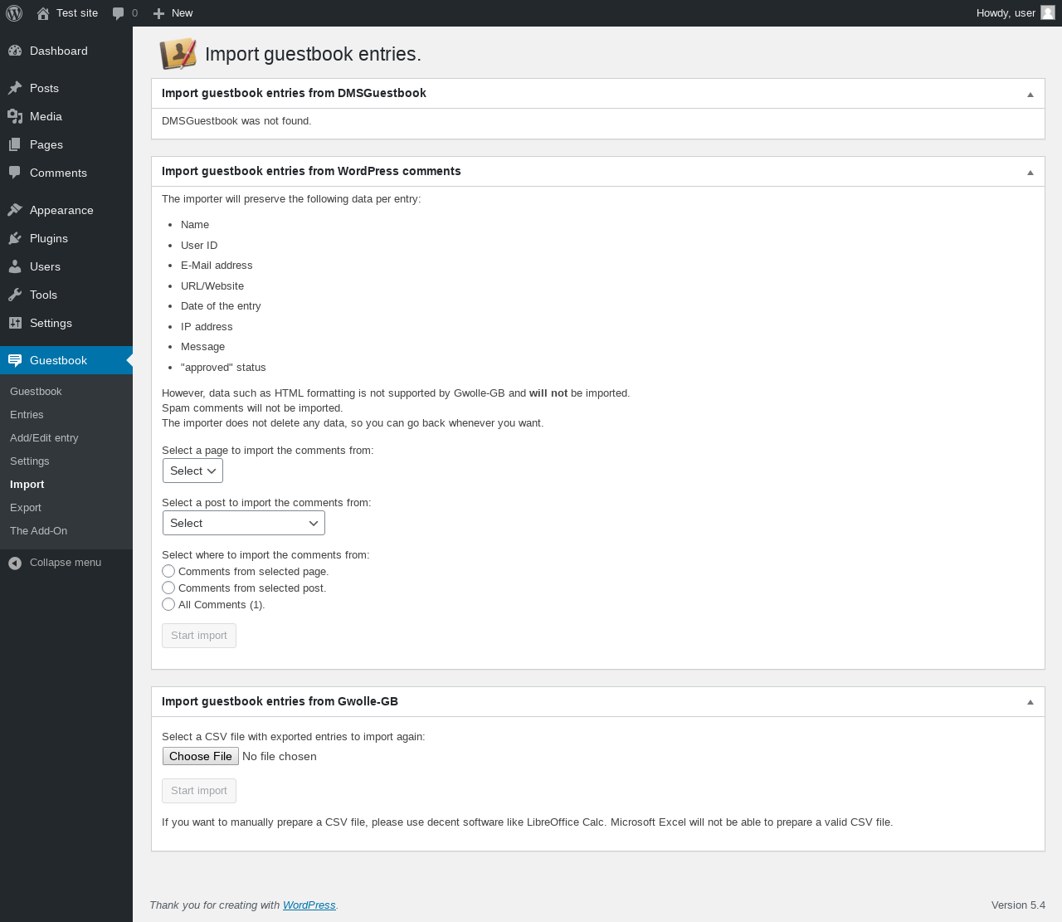Image resolution: width=1062 pixels, height=922 pixels.
Task: Click the user avatar icon
Action: [x=1048, y=12]
